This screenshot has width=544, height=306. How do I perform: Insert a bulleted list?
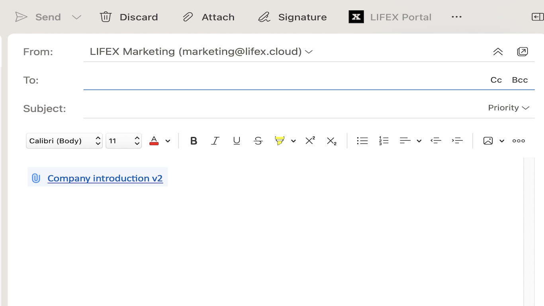click(x=362, y=141)
